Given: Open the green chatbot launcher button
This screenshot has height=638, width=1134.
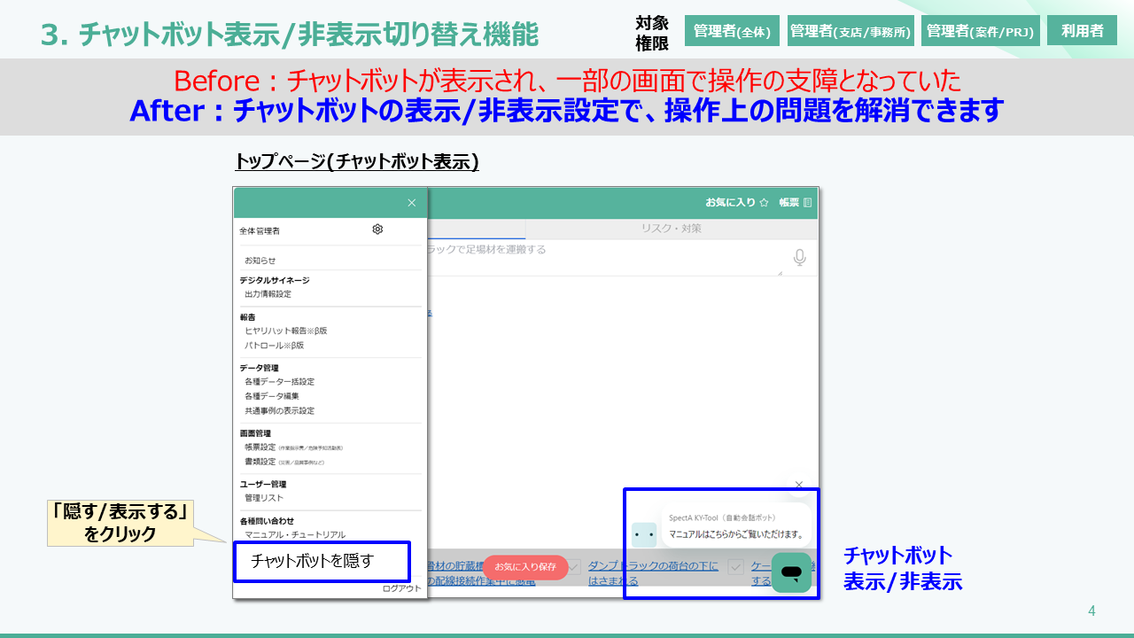Looking at the screenshot, I should point(791,572).
